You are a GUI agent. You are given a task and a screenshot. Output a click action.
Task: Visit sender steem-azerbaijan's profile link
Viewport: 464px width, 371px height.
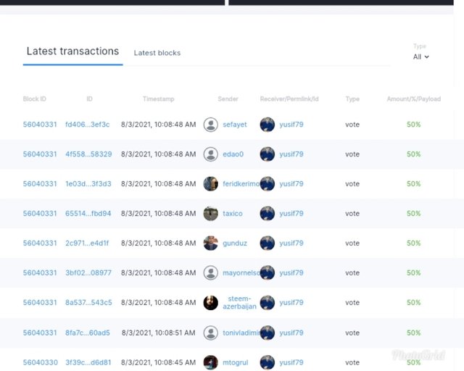(239, 303)
